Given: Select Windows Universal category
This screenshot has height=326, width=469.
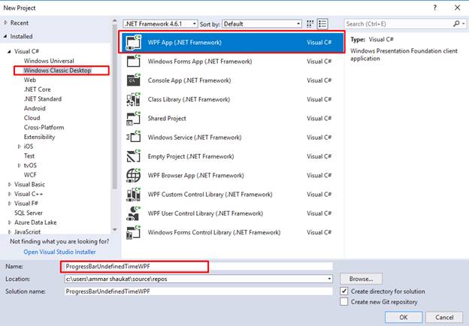Looking at the screenshot, I should point(49,61).
